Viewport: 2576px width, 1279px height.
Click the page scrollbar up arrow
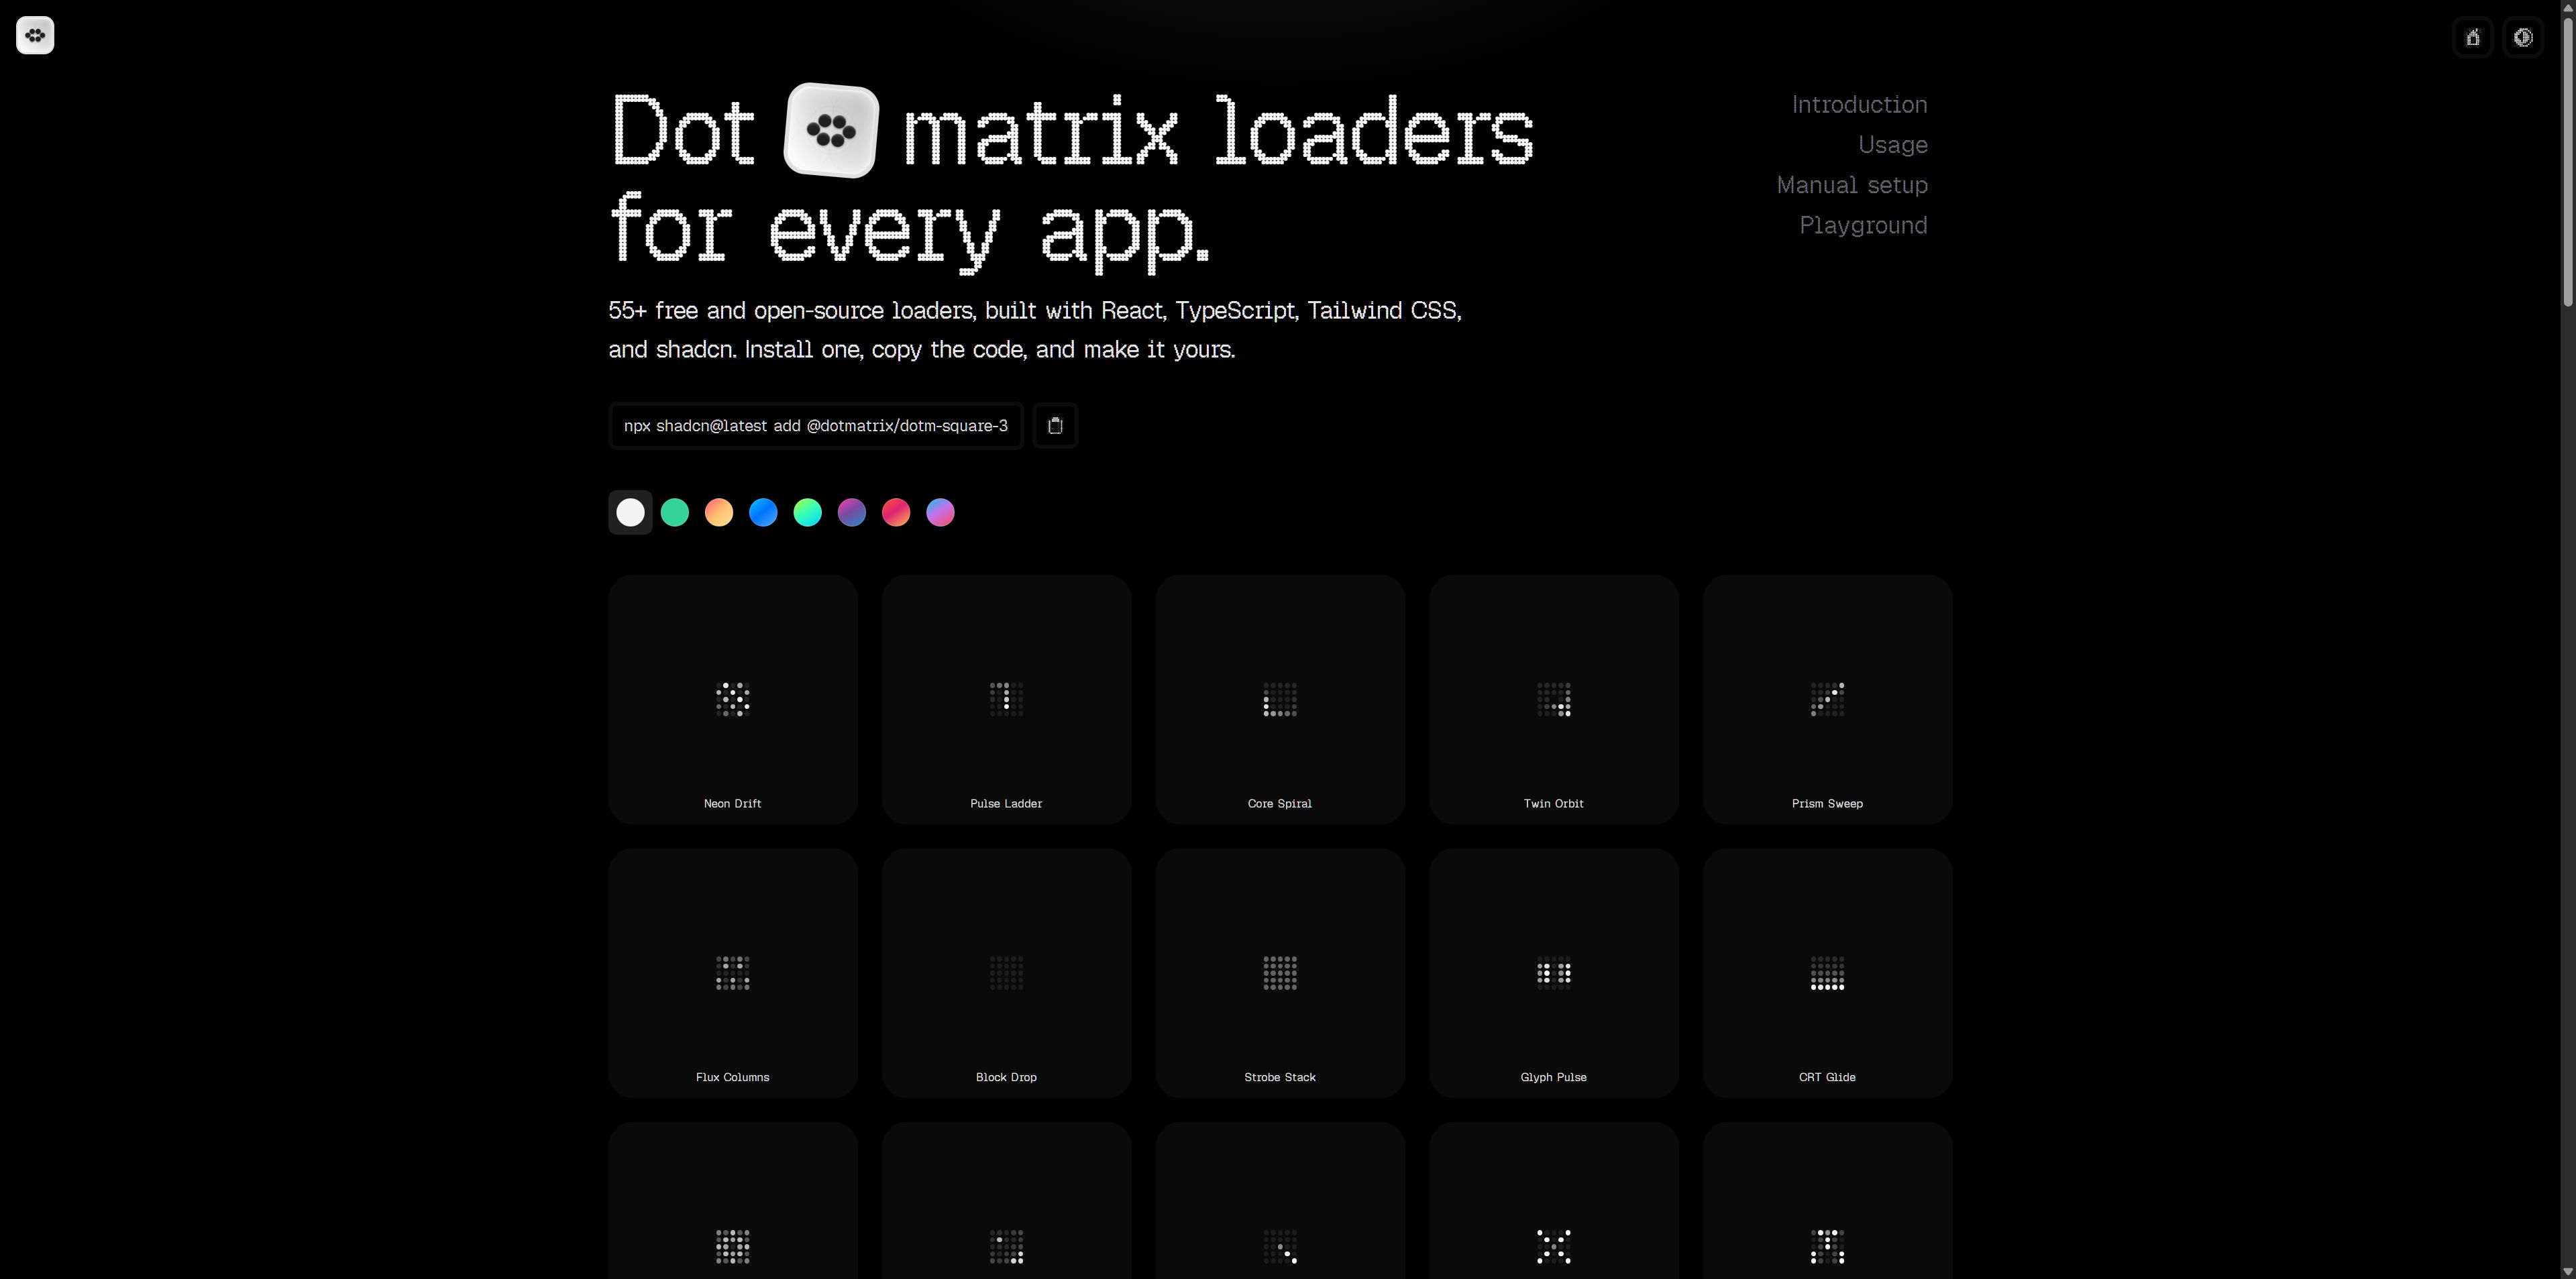pos(2568,7)
